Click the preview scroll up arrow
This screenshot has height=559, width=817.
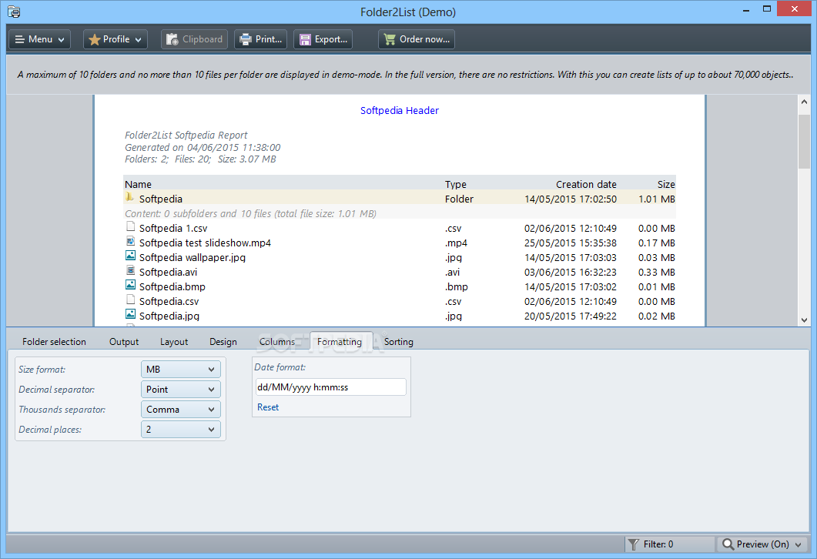(804, 102)
